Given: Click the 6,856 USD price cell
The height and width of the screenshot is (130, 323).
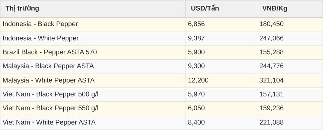Looking at the screenshot, I should click(221, 25).
